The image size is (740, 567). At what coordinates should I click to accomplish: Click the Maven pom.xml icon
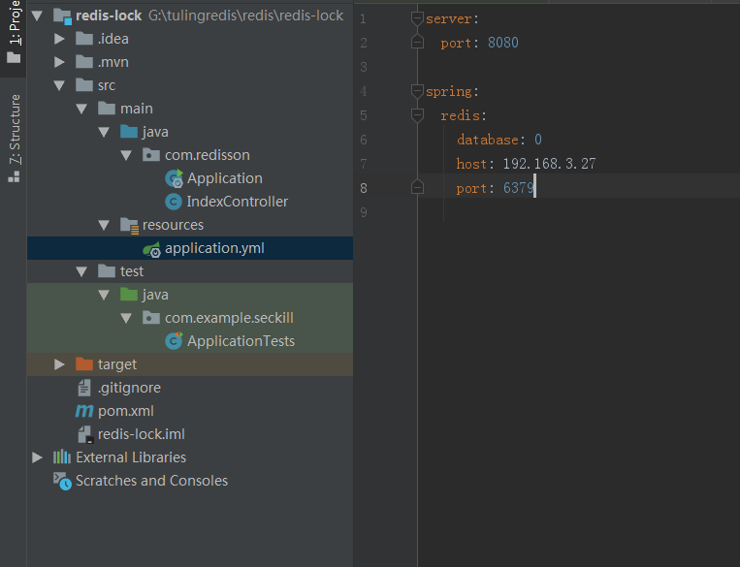tap(84, 411)
